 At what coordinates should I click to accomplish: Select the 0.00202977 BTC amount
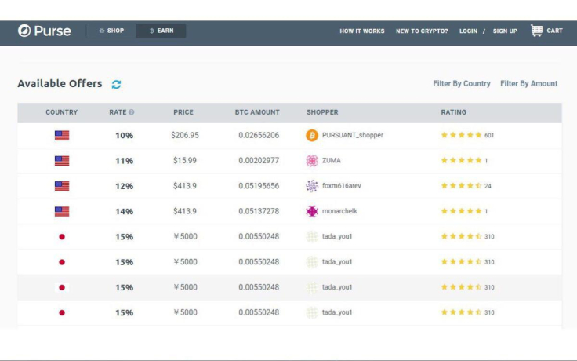coord(259,161)
